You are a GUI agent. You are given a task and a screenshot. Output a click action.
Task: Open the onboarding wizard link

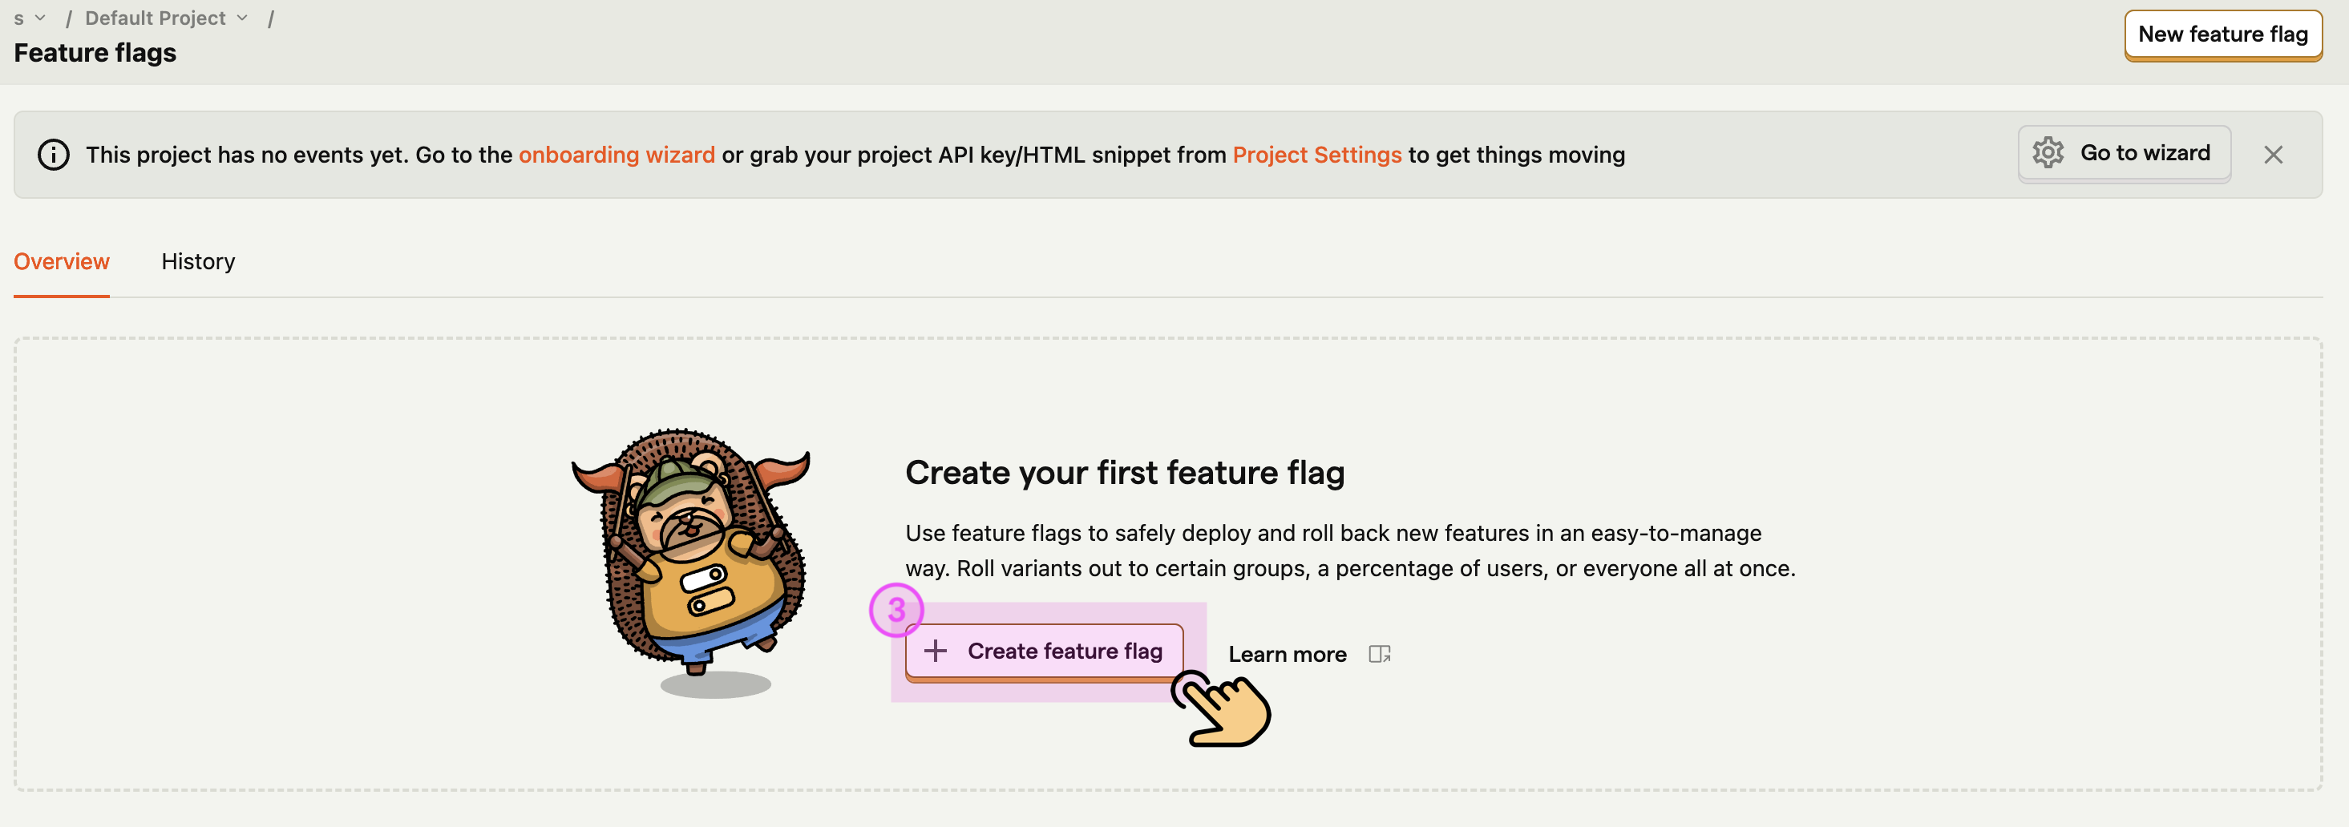pyautogui.click(x=617, y=155)
